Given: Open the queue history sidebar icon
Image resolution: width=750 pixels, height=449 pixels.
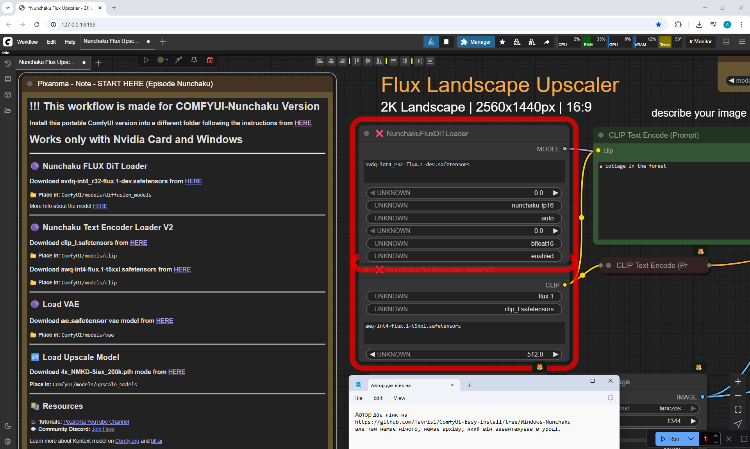Looking at the screenshot, I should pyautogui.click(x=7, y=63).
